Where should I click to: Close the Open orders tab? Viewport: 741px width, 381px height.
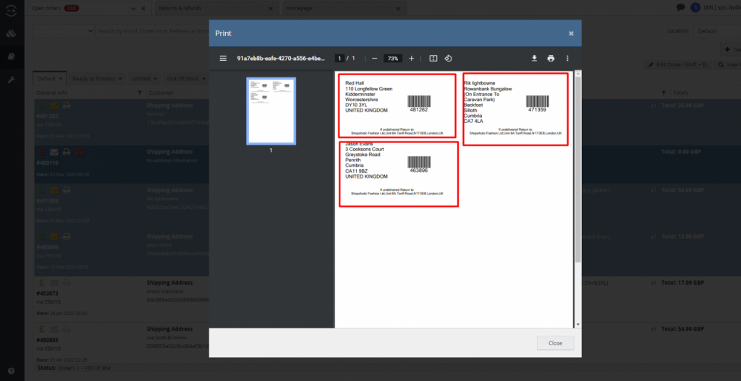pos(143,9)
